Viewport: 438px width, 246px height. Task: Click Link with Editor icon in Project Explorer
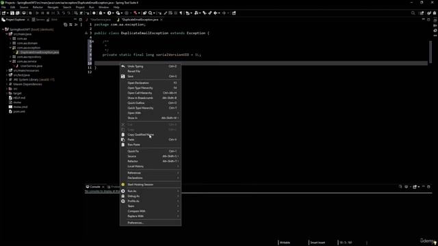coord(70,25)
